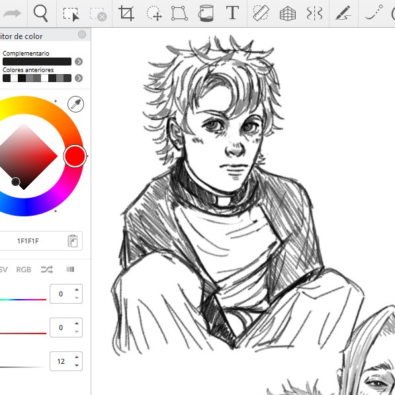
Task: Open the color swatch bars view
Action: (x=70, y=269)
